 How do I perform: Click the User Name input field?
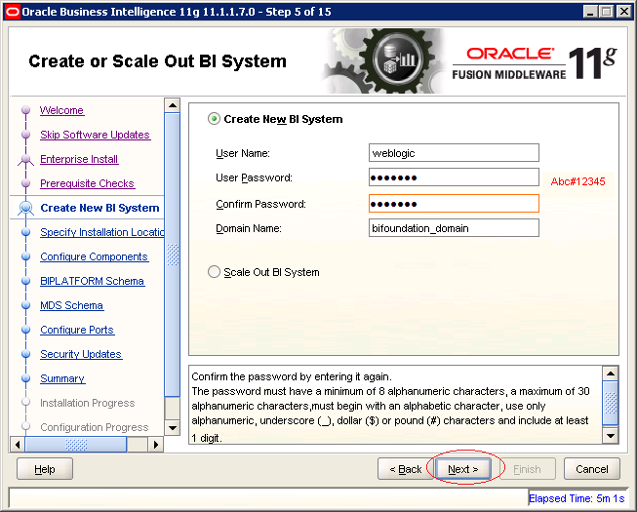pos(454,153)
